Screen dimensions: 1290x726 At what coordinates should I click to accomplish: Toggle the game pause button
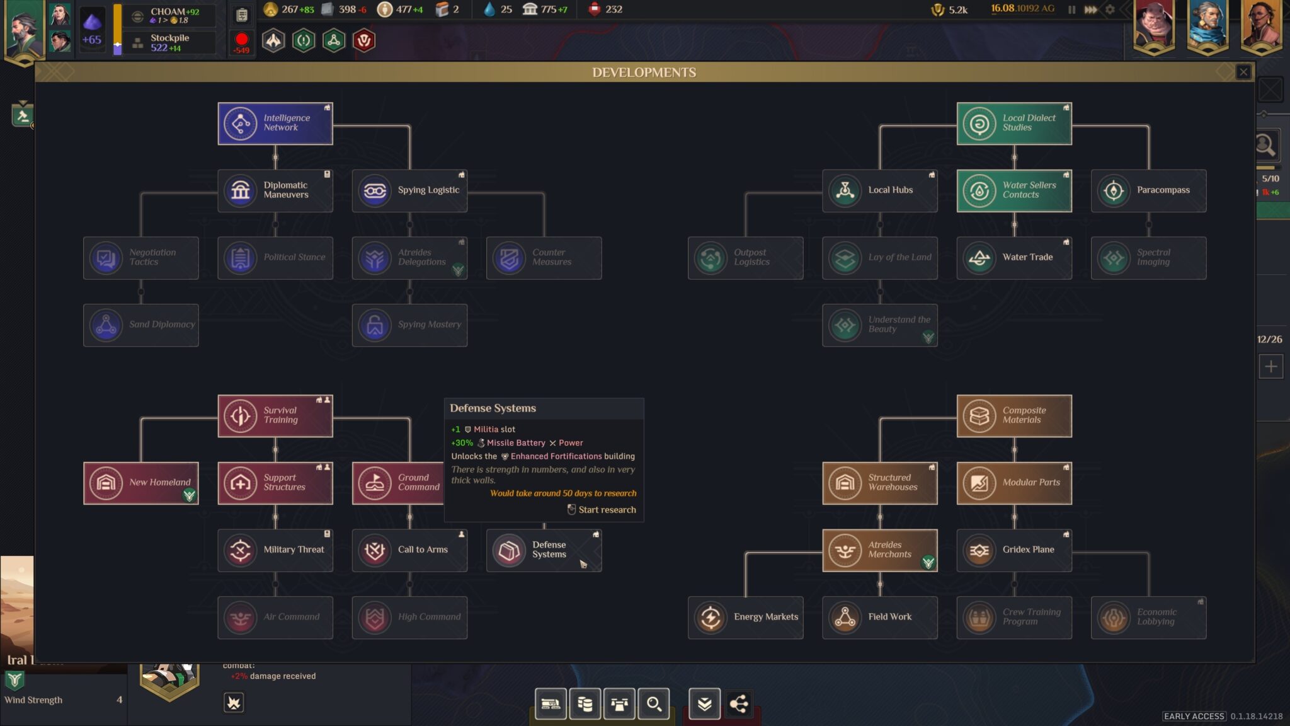click(1071, 9)
